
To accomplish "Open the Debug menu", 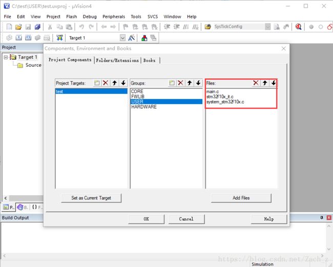I will coord(90,16).
